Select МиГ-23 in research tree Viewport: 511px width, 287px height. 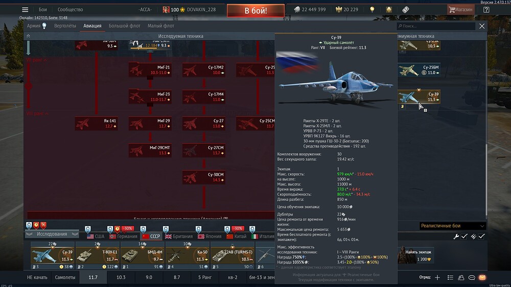coord(150,97)
